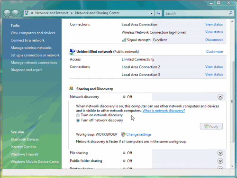Open Windows Mobile Device Center link
The width and height of the screenshot is (237, 178).
35,161
